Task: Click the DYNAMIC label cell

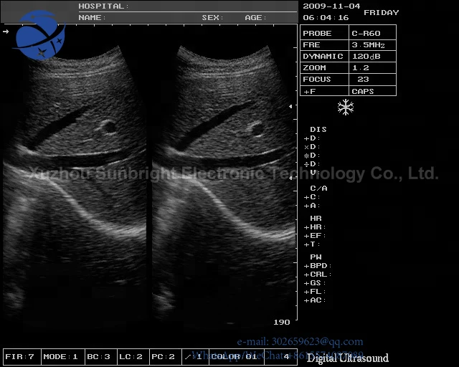Action: point(325,56)
